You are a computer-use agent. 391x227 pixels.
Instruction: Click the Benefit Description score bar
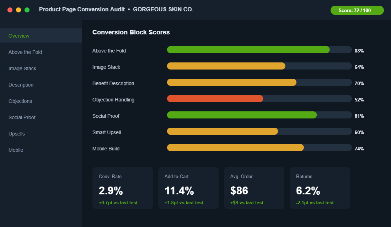coord(232,82)
